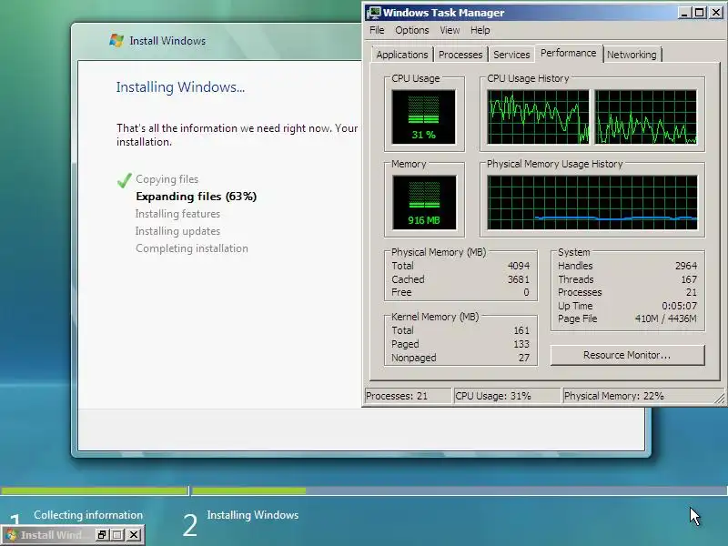Click the Cached memory value 3681
The width and height of the screenshot is (728, 546).
tap(518, 279)
